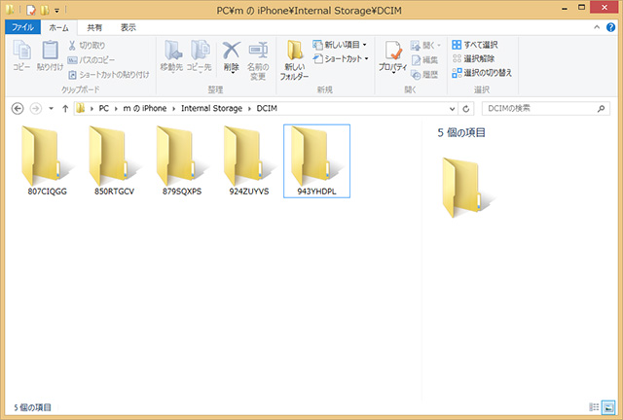Click DCIM in the address breadcrumb

[267, 108]
